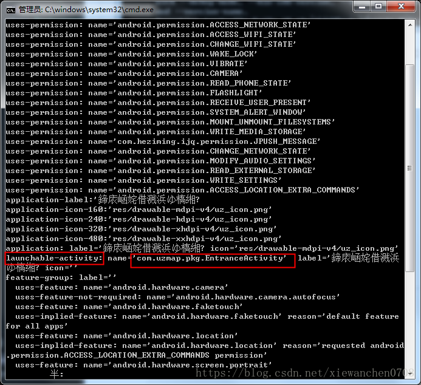Click the camera.autofocus not-required line
This screenshot has width=421, height=385.
point(177,297)
